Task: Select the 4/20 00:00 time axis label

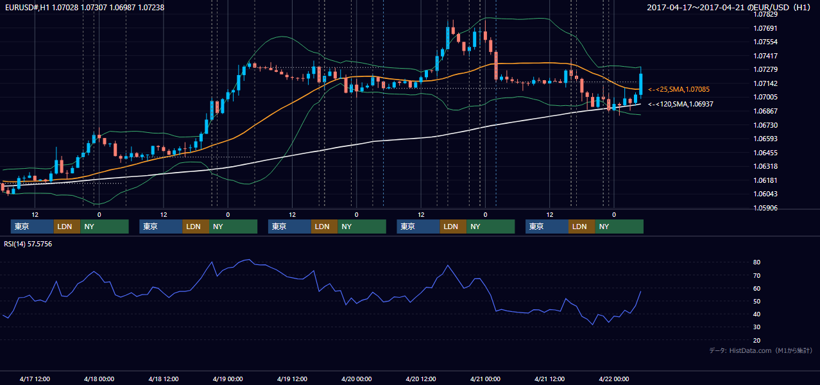Action: pyautogui.click(x=356, y=379)
